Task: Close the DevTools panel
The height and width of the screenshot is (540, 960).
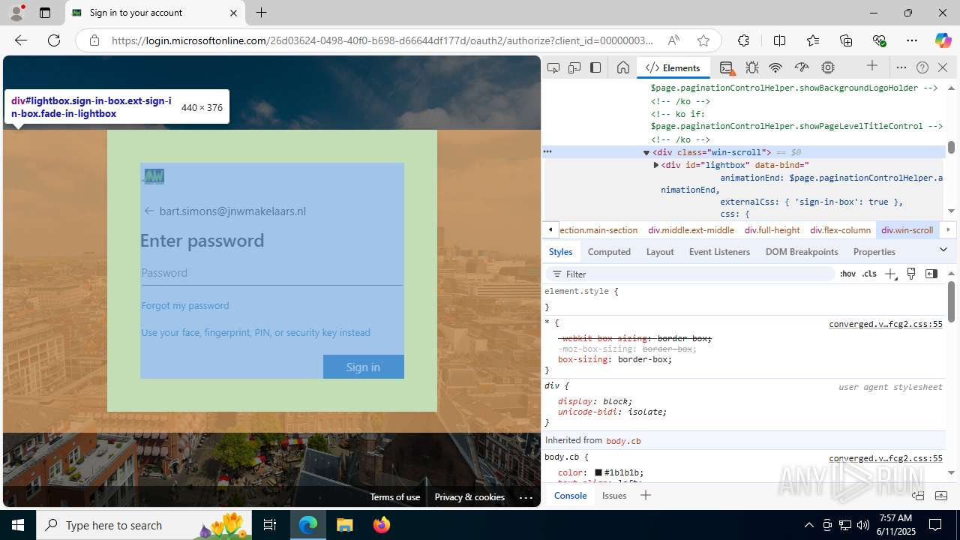Action: pyautogui.click(x=943, y=67)
